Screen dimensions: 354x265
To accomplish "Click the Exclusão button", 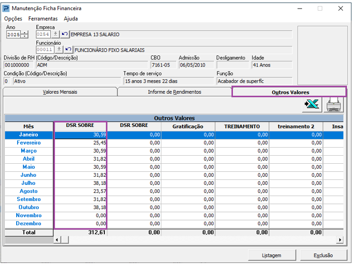I will pyautogui.click(x=323, y=255).
